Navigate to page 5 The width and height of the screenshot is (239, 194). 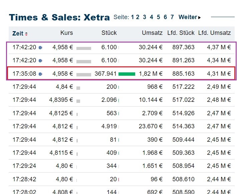(x=159, y=17)
